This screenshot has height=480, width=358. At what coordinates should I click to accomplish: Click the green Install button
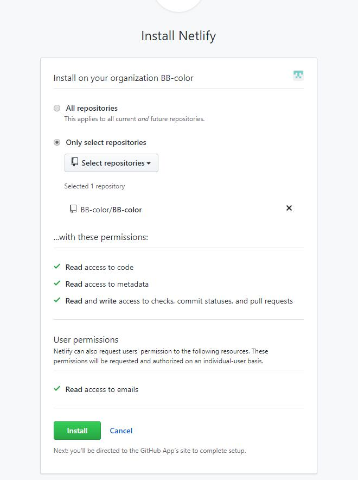coord(77,431)
